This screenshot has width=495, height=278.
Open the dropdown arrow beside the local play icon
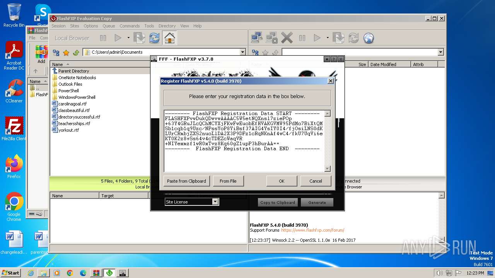[x=128, y=38]
